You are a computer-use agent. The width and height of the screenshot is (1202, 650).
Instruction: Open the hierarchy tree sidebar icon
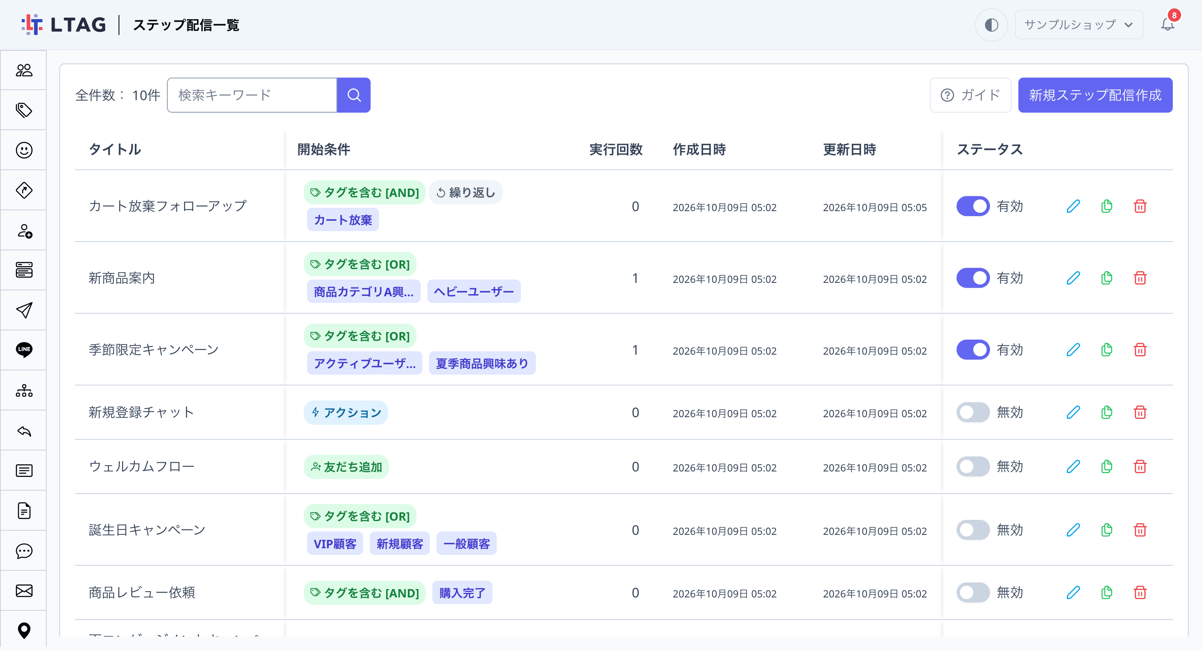click(24, 390)
